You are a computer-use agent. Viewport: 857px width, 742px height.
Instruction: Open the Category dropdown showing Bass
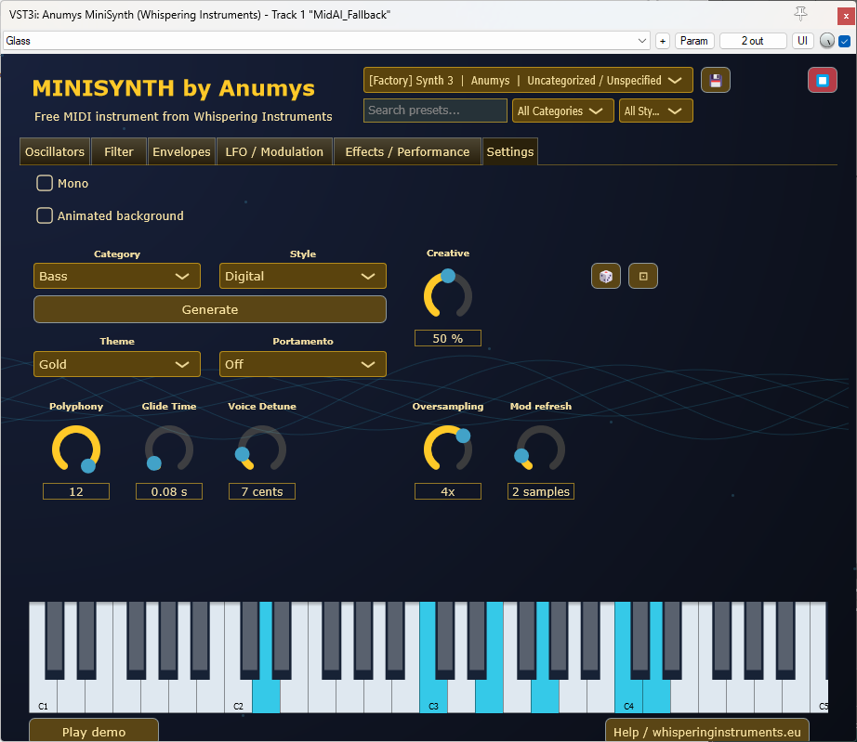click(x=117, y=276)
